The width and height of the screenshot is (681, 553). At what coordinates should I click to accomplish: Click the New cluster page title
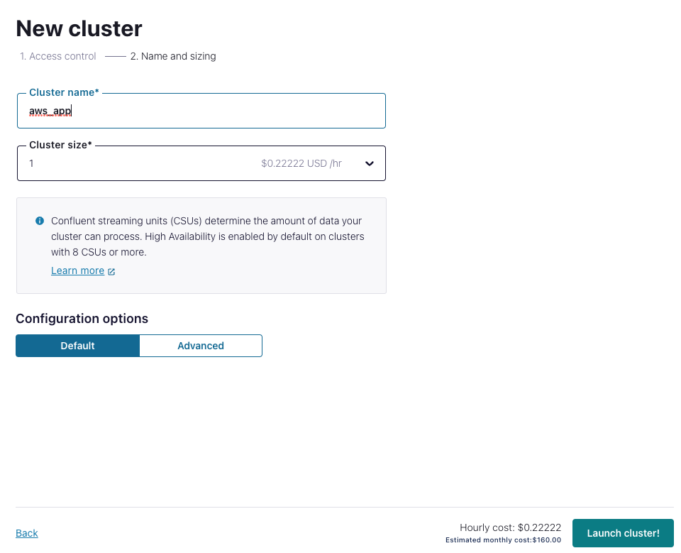(x=79, y=28)
